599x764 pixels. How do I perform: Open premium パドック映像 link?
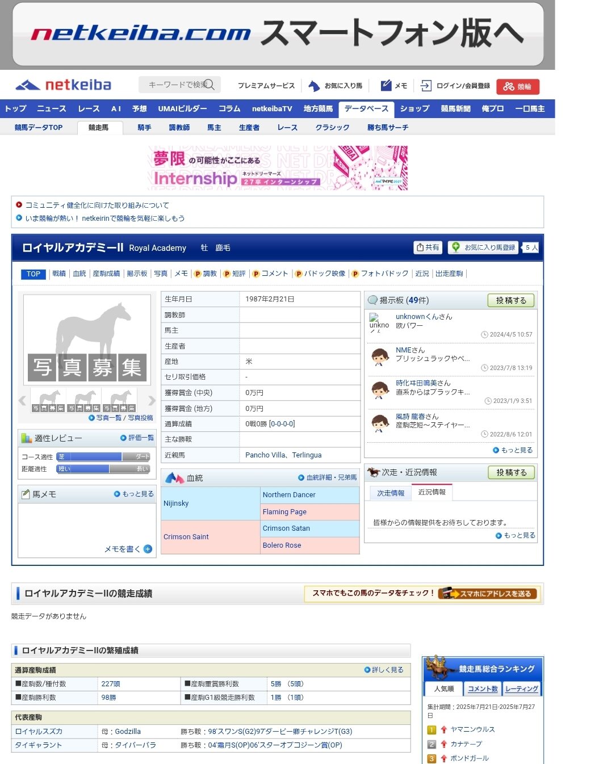320,274
